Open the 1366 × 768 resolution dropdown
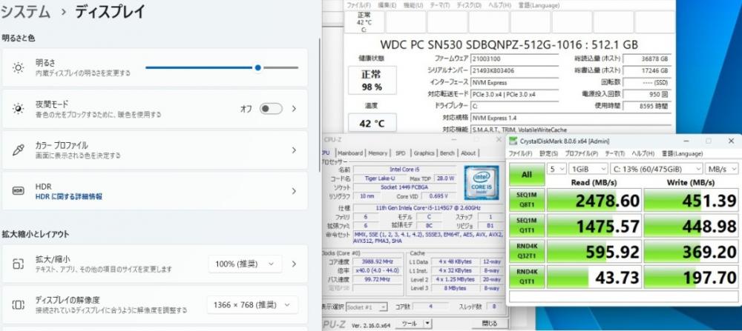742x331 pixels. click(x=252, y=305)
